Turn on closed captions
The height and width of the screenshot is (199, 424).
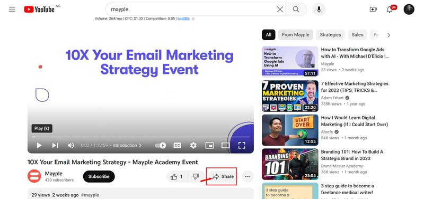point(177,145)
